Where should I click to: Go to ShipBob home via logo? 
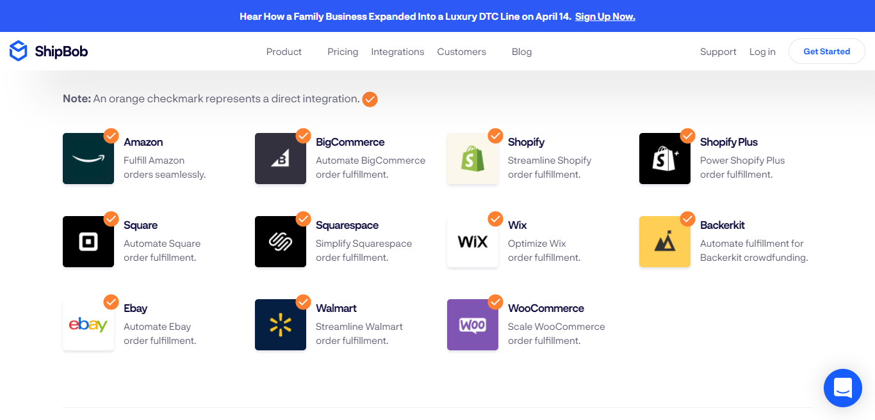click(49, 51)
